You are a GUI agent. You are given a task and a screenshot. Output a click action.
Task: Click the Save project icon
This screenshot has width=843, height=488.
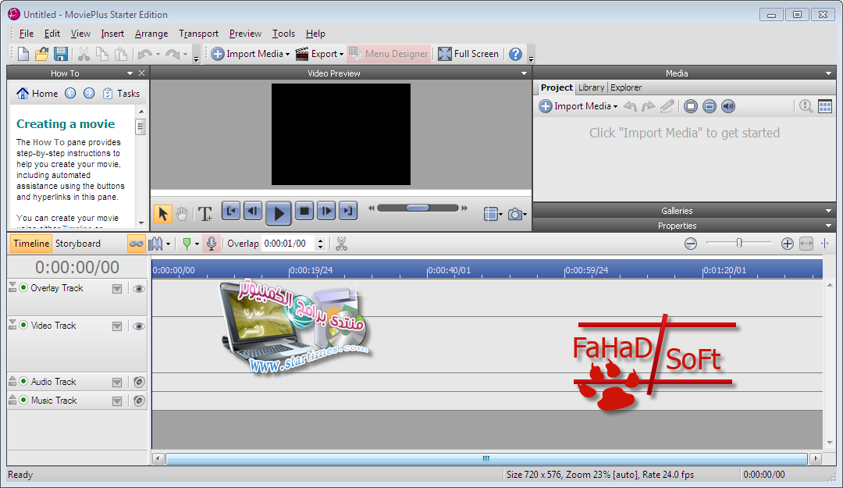click(x=60, y=54)
